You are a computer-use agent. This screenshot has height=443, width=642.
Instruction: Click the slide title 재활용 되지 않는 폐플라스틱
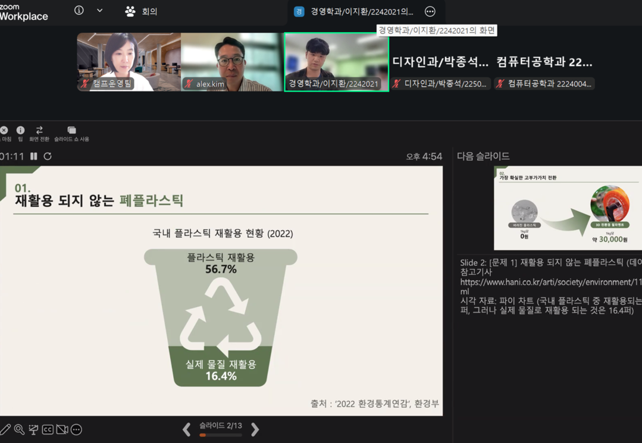pyautogui.click(x=99, y=200)
